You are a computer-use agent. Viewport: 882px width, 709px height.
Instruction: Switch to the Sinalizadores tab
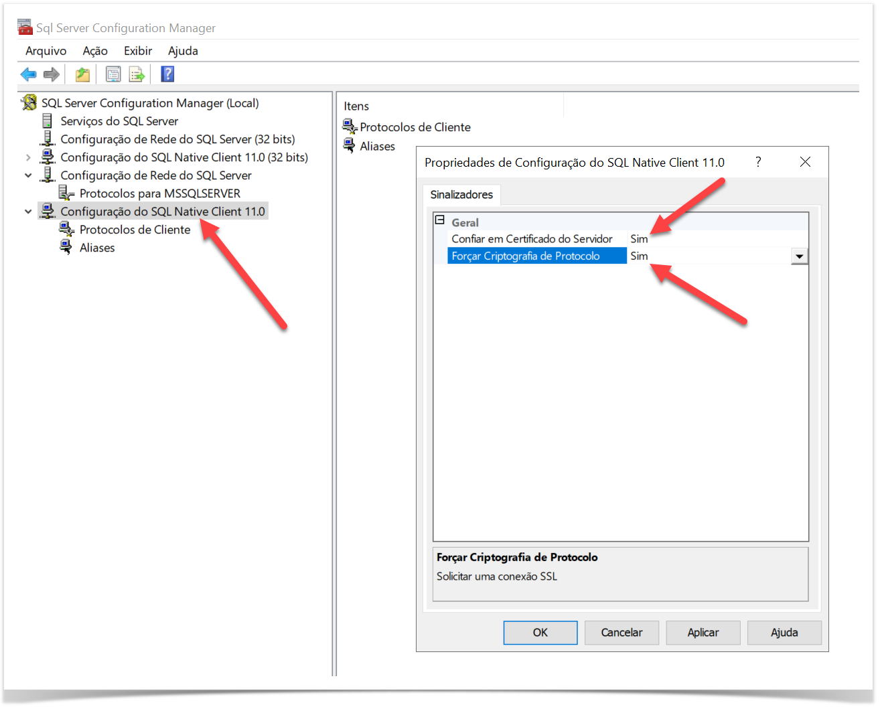[461, 195]
